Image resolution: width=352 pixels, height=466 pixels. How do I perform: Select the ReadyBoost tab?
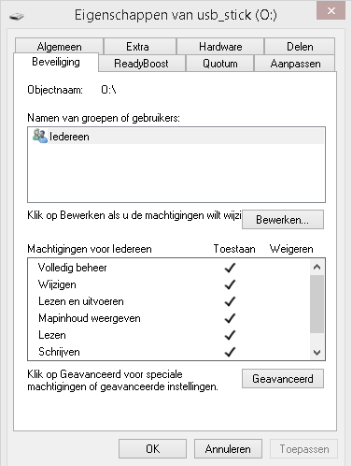[141, 64]
